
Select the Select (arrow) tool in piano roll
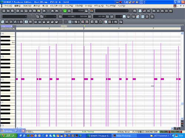(3, 22)
